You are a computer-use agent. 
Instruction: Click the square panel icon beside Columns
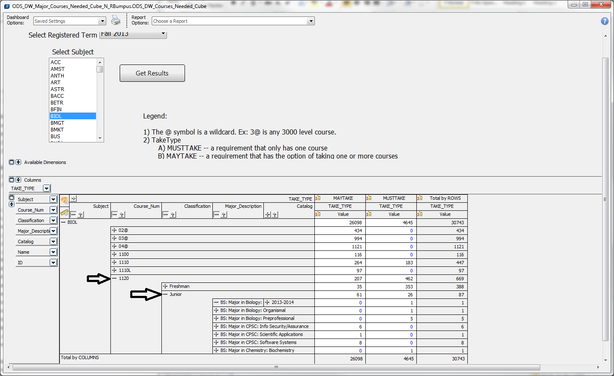point(12,180)
